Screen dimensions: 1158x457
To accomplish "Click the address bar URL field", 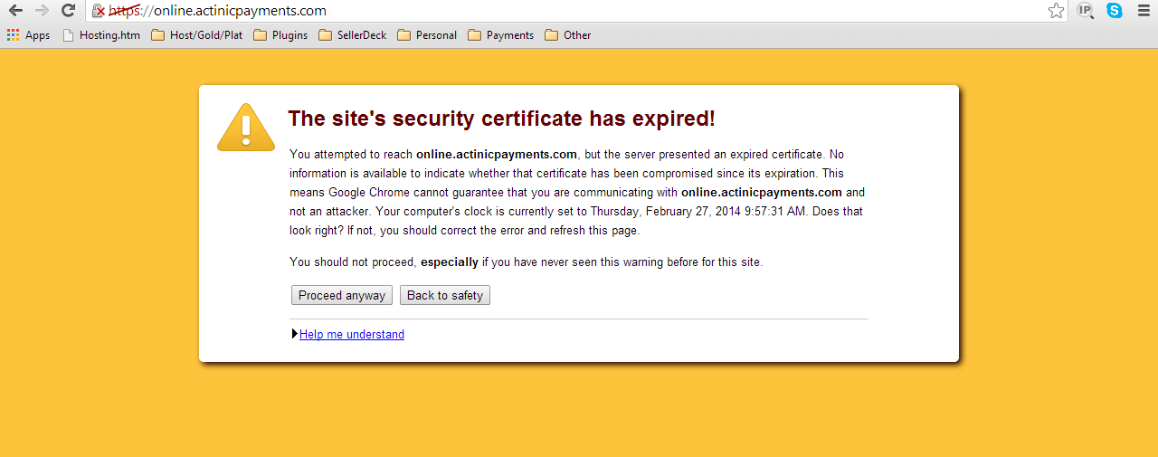I will point(579,11).
